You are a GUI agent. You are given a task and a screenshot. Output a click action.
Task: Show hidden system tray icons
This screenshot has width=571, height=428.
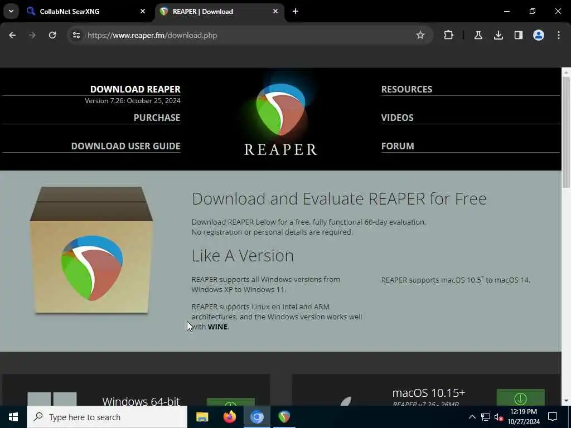tap(472, 417)
